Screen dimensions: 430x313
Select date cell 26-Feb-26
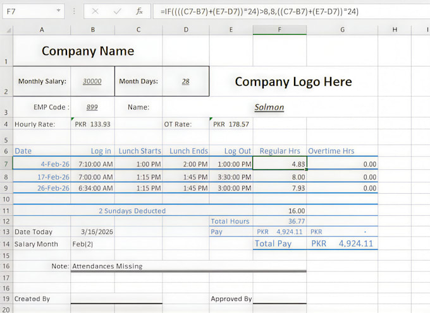tap(42, 188)
